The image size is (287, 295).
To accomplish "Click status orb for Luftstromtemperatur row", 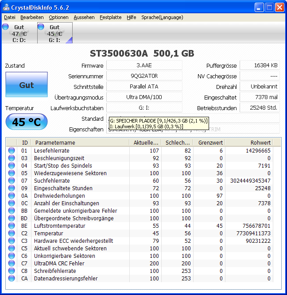I will tap(12, 226).
